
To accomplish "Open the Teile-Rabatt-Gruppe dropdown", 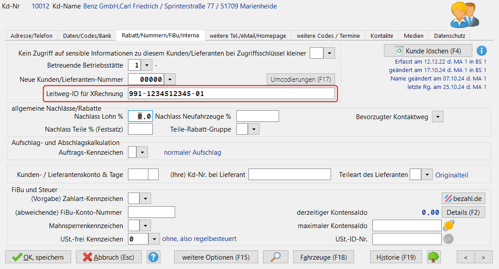I will pyautogui.click(x=253, y=129).
